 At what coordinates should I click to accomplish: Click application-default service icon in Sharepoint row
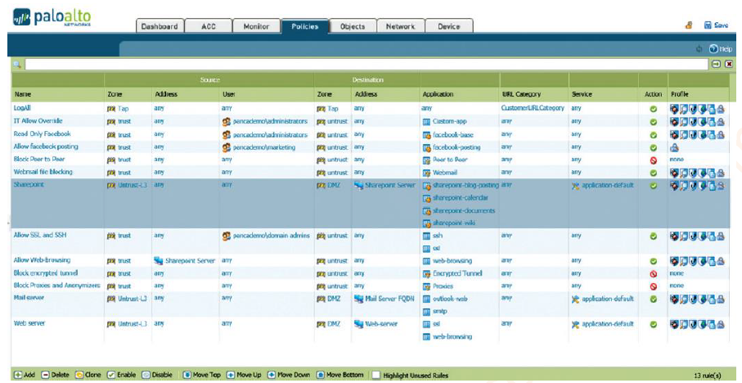click(575, 186)
